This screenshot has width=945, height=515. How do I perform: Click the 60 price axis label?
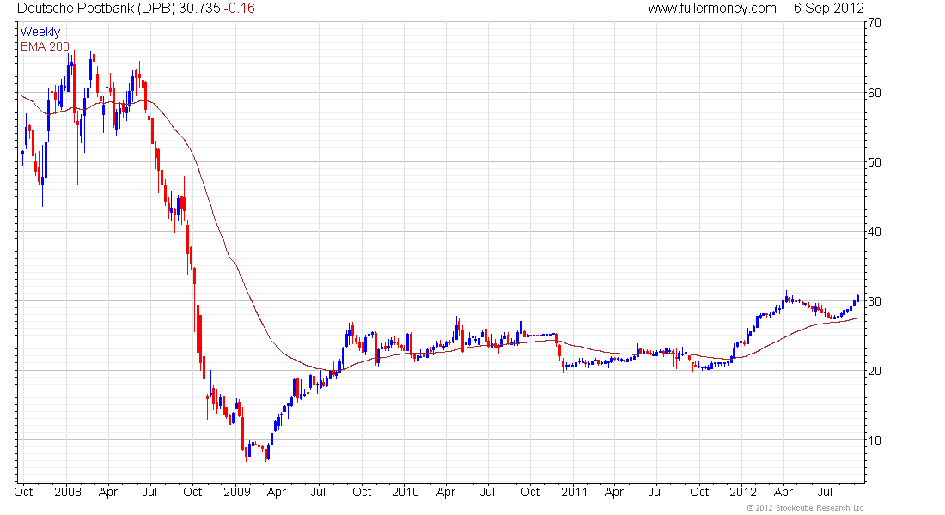[874, 93]
